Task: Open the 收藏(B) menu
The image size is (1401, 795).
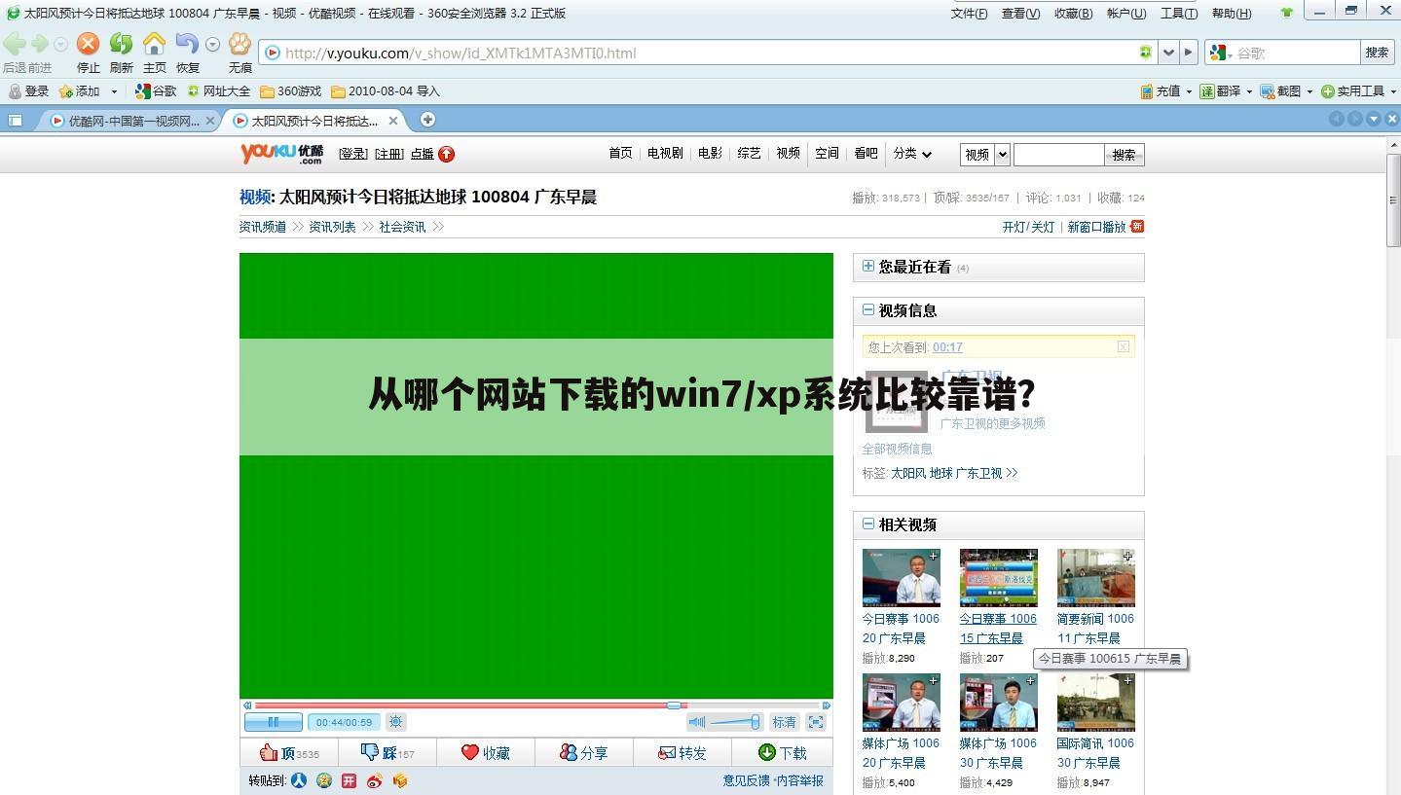Action: tap(1073, 13)
